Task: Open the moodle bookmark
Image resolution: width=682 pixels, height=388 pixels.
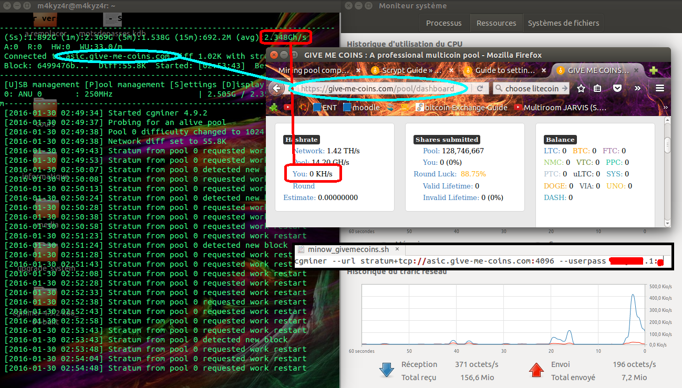Action: (x=361, y=107)
